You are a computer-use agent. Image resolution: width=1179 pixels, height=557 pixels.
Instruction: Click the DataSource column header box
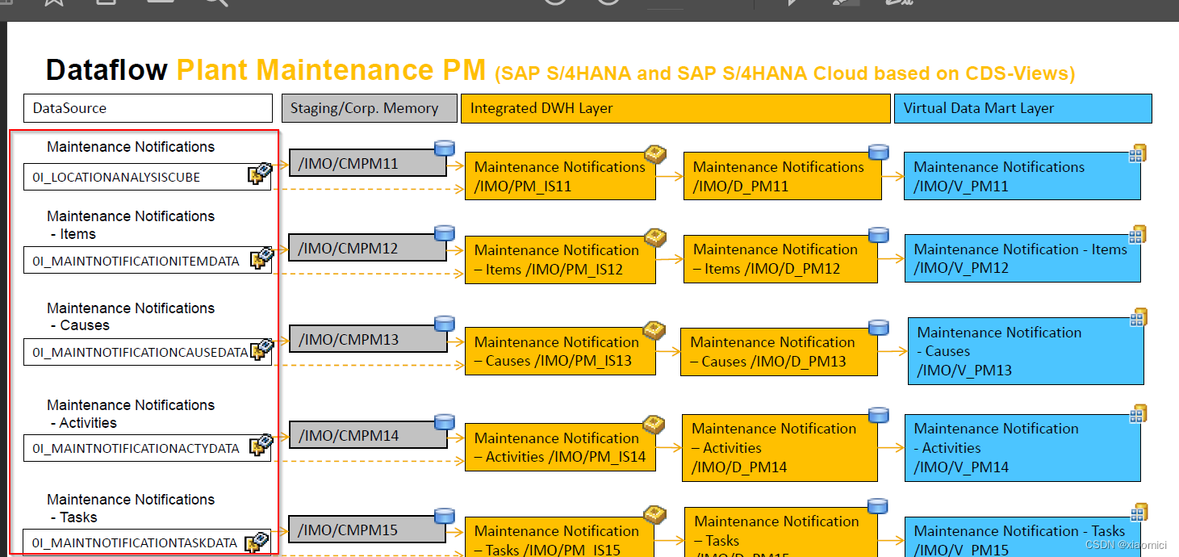point(148,108)
